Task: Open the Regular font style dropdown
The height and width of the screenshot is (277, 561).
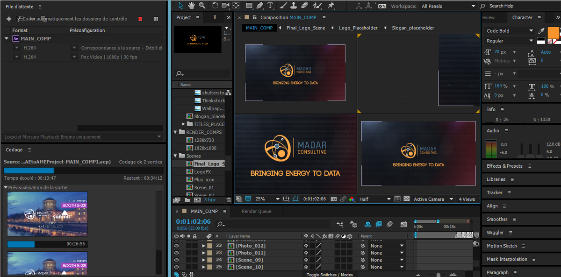Action: pos(510,41)
